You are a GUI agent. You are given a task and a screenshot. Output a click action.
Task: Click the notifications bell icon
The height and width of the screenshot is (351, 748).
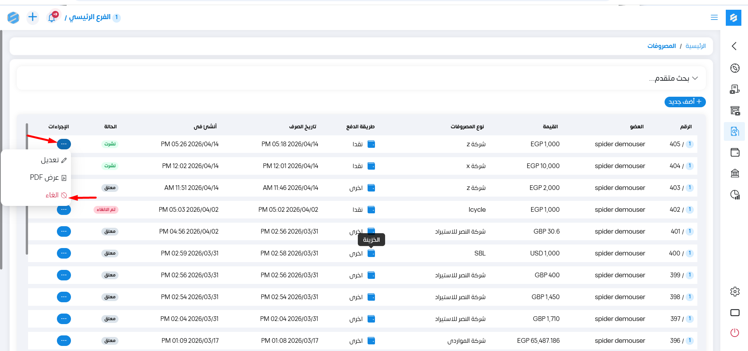(52, 18)
